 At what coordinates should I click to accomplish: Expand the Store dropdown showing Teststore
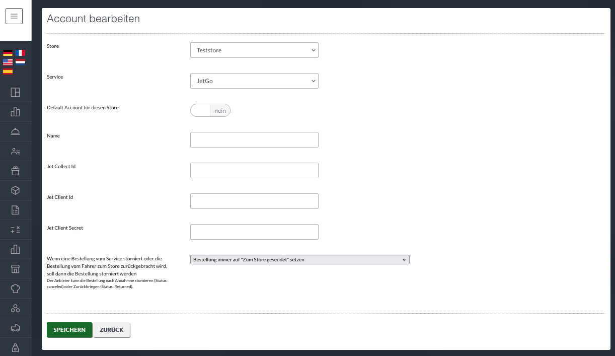coord(254,50)
